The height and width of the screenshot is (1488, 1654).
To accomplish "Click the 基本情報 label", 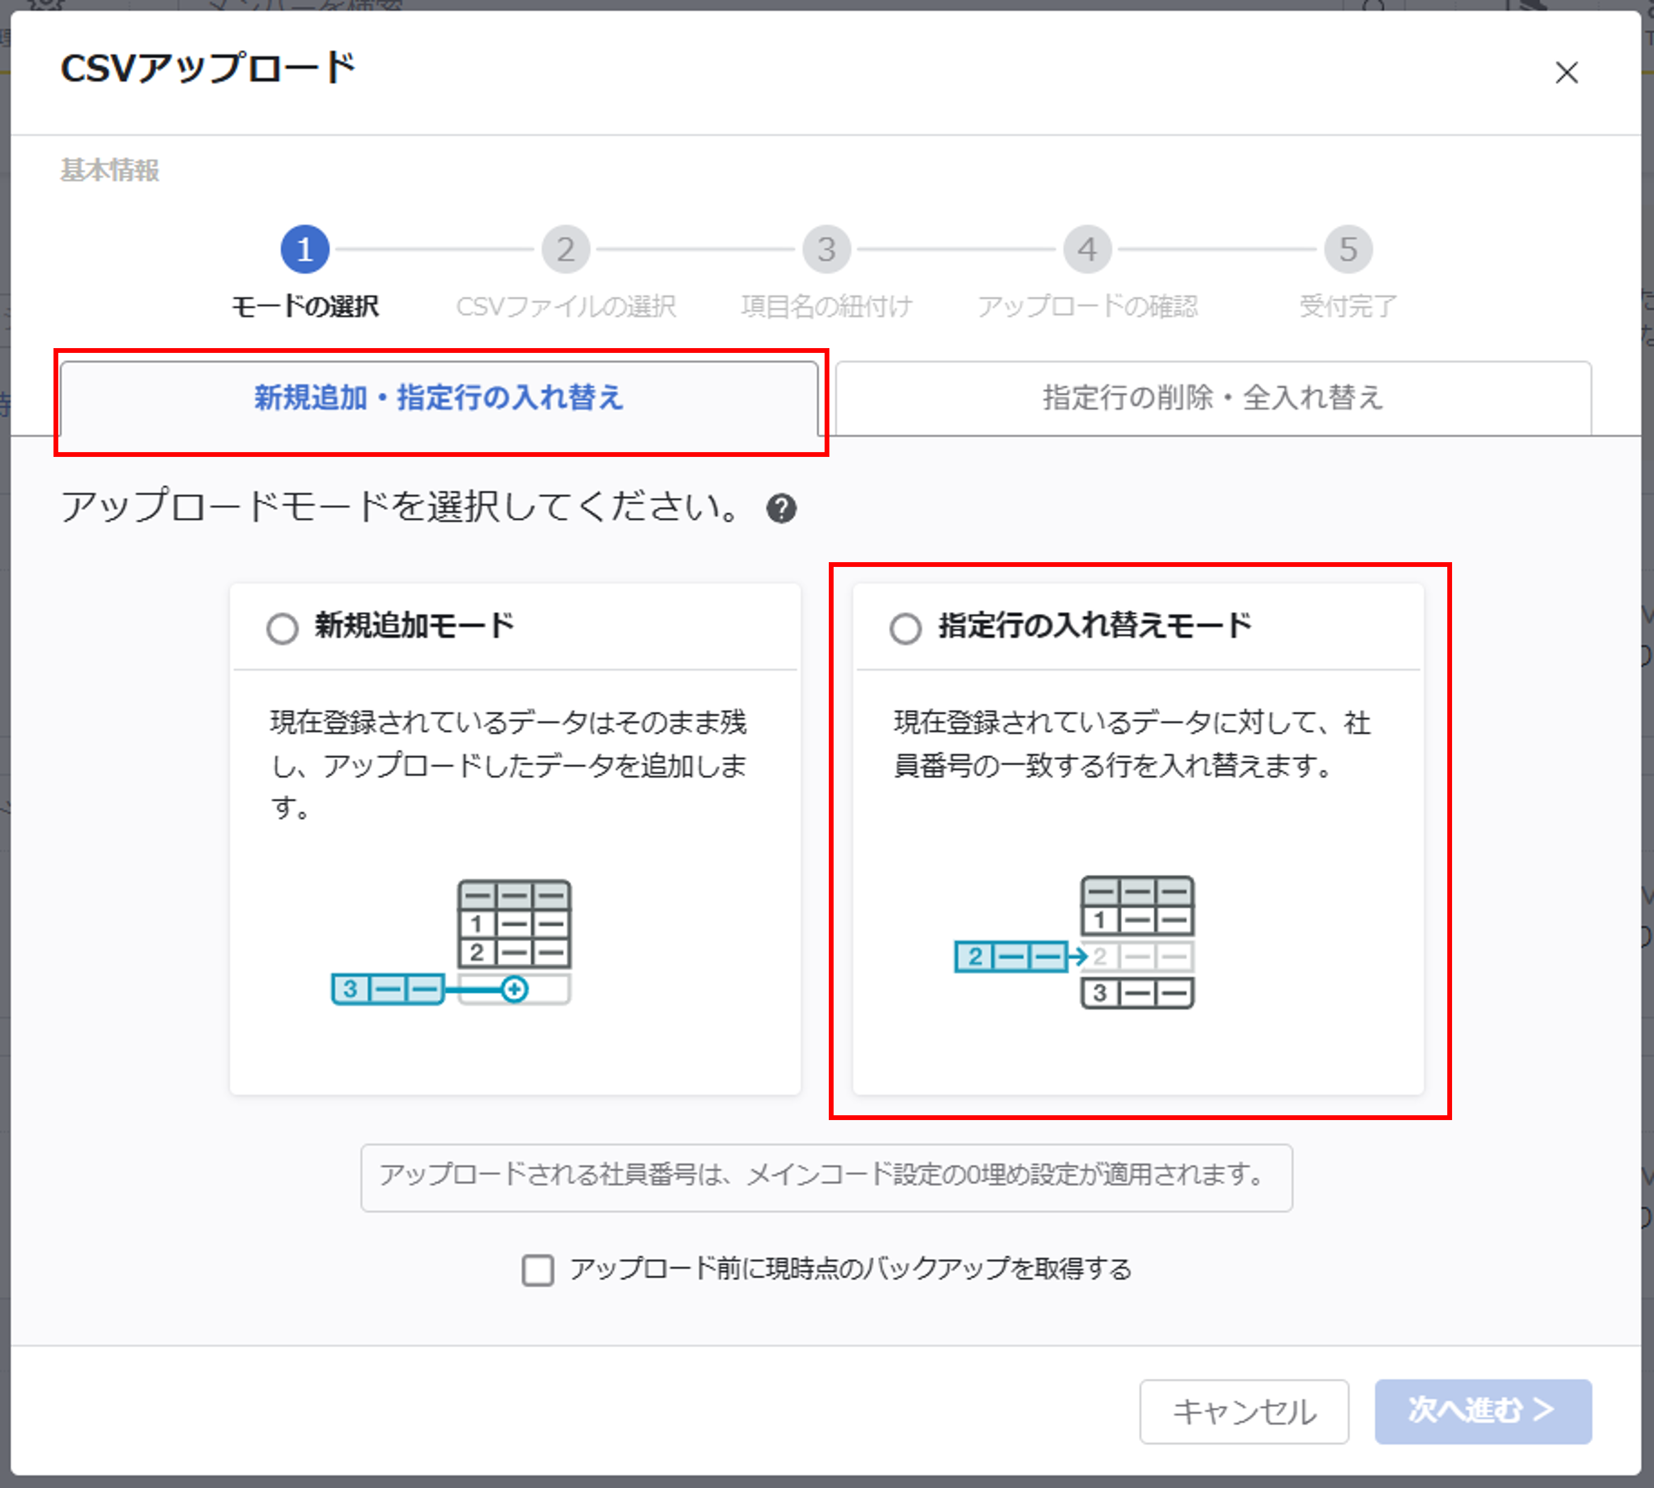I will click(109, 172).
